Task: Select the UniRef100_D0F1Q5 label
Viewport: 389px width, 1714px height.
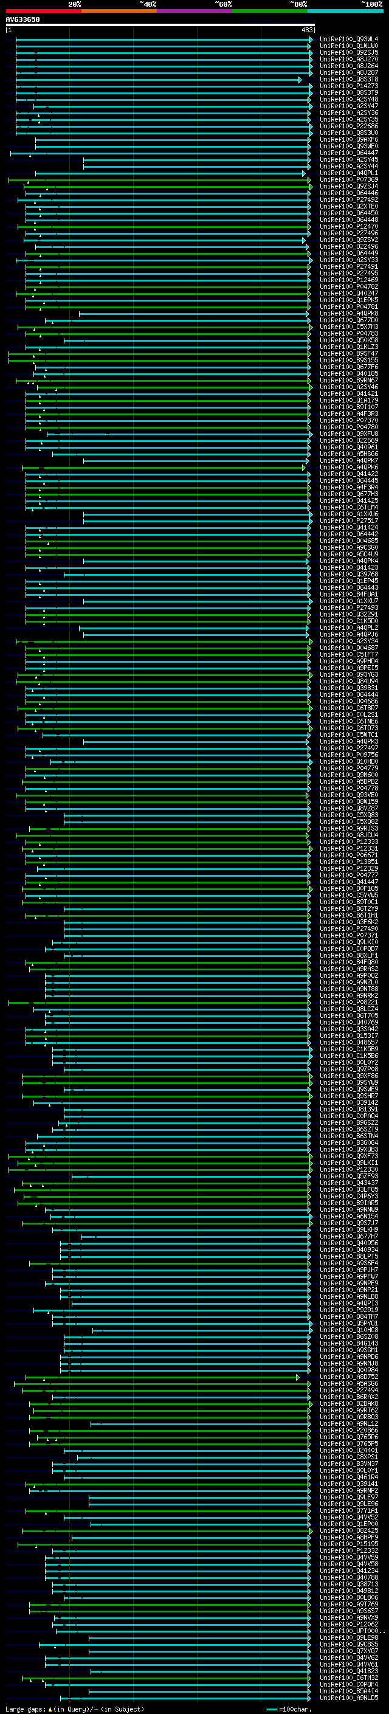Action: click(x=349, y=888)
